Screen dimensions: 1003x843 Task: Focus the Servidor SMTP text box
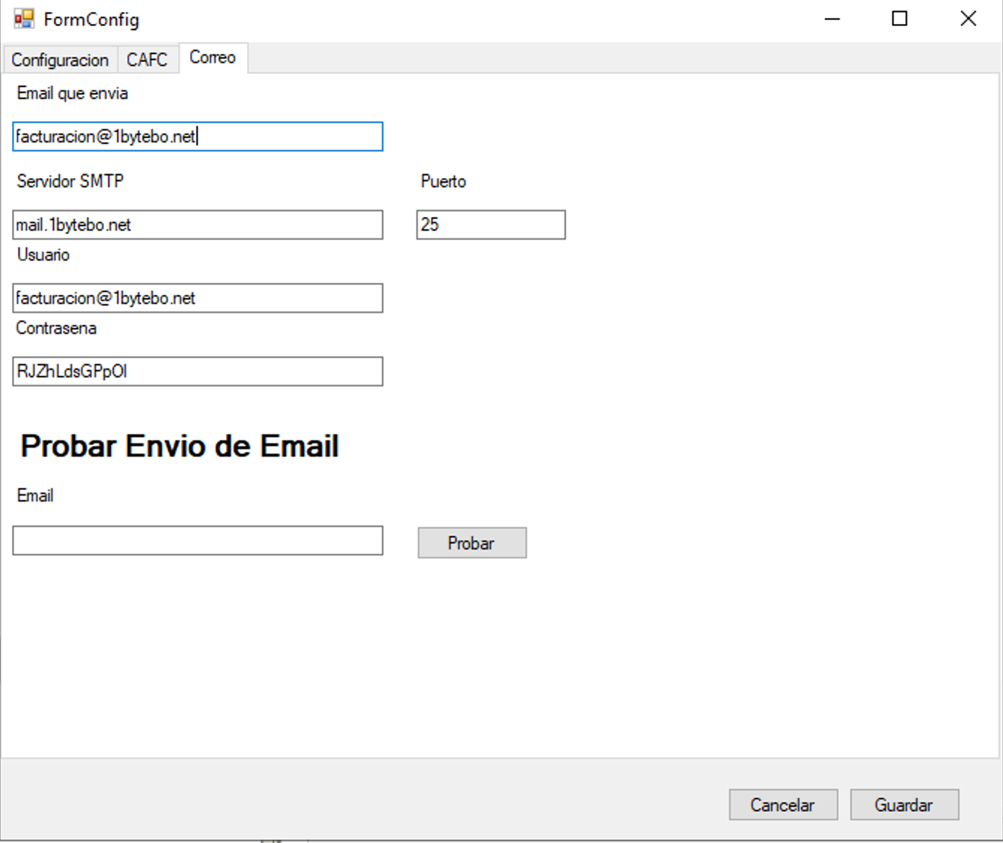tap(198, 225)
